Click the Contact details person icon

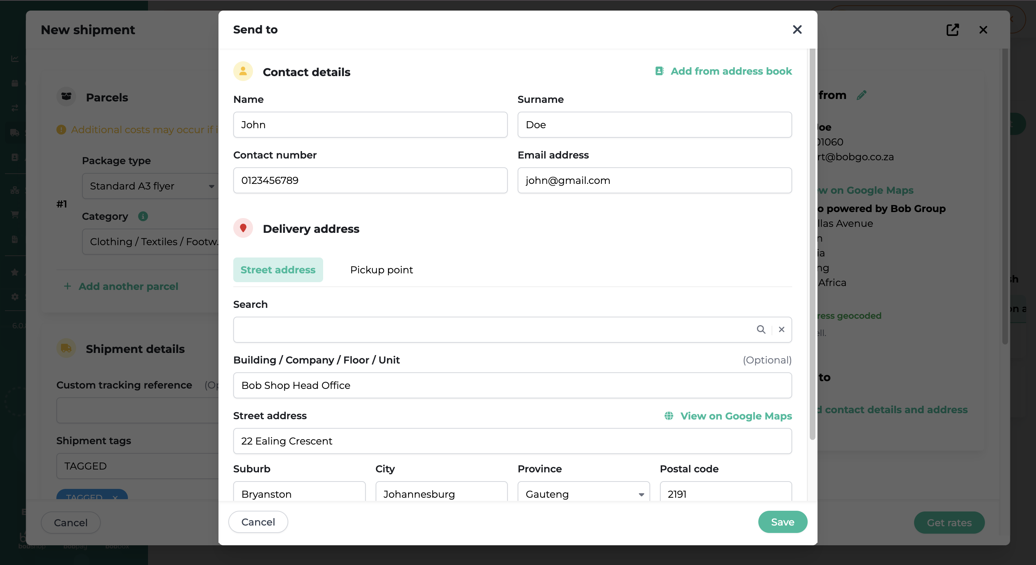[243, 72]
